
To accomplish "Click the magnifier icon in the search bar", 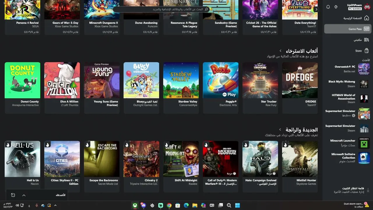I will (x=206, y=9).
